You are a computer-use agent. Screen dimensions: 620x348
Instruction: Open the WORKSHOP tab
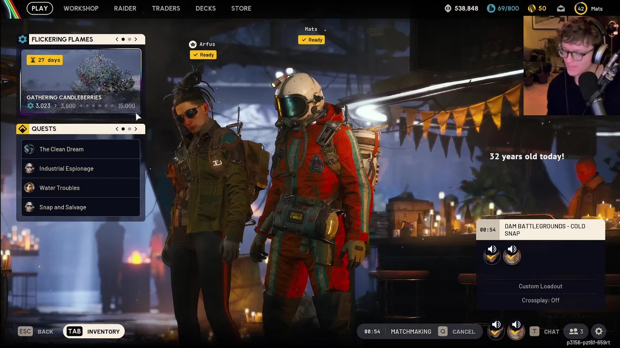(x=81, y=8)
